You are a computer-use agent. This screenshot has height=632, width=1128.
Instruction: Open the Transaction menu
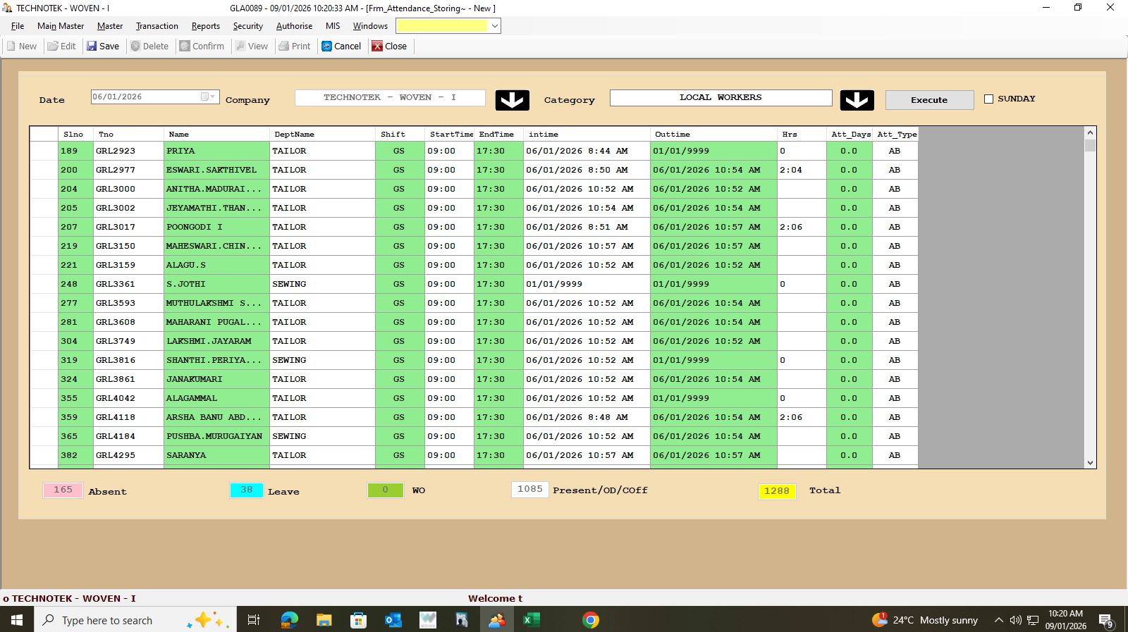tap(157, 26)
